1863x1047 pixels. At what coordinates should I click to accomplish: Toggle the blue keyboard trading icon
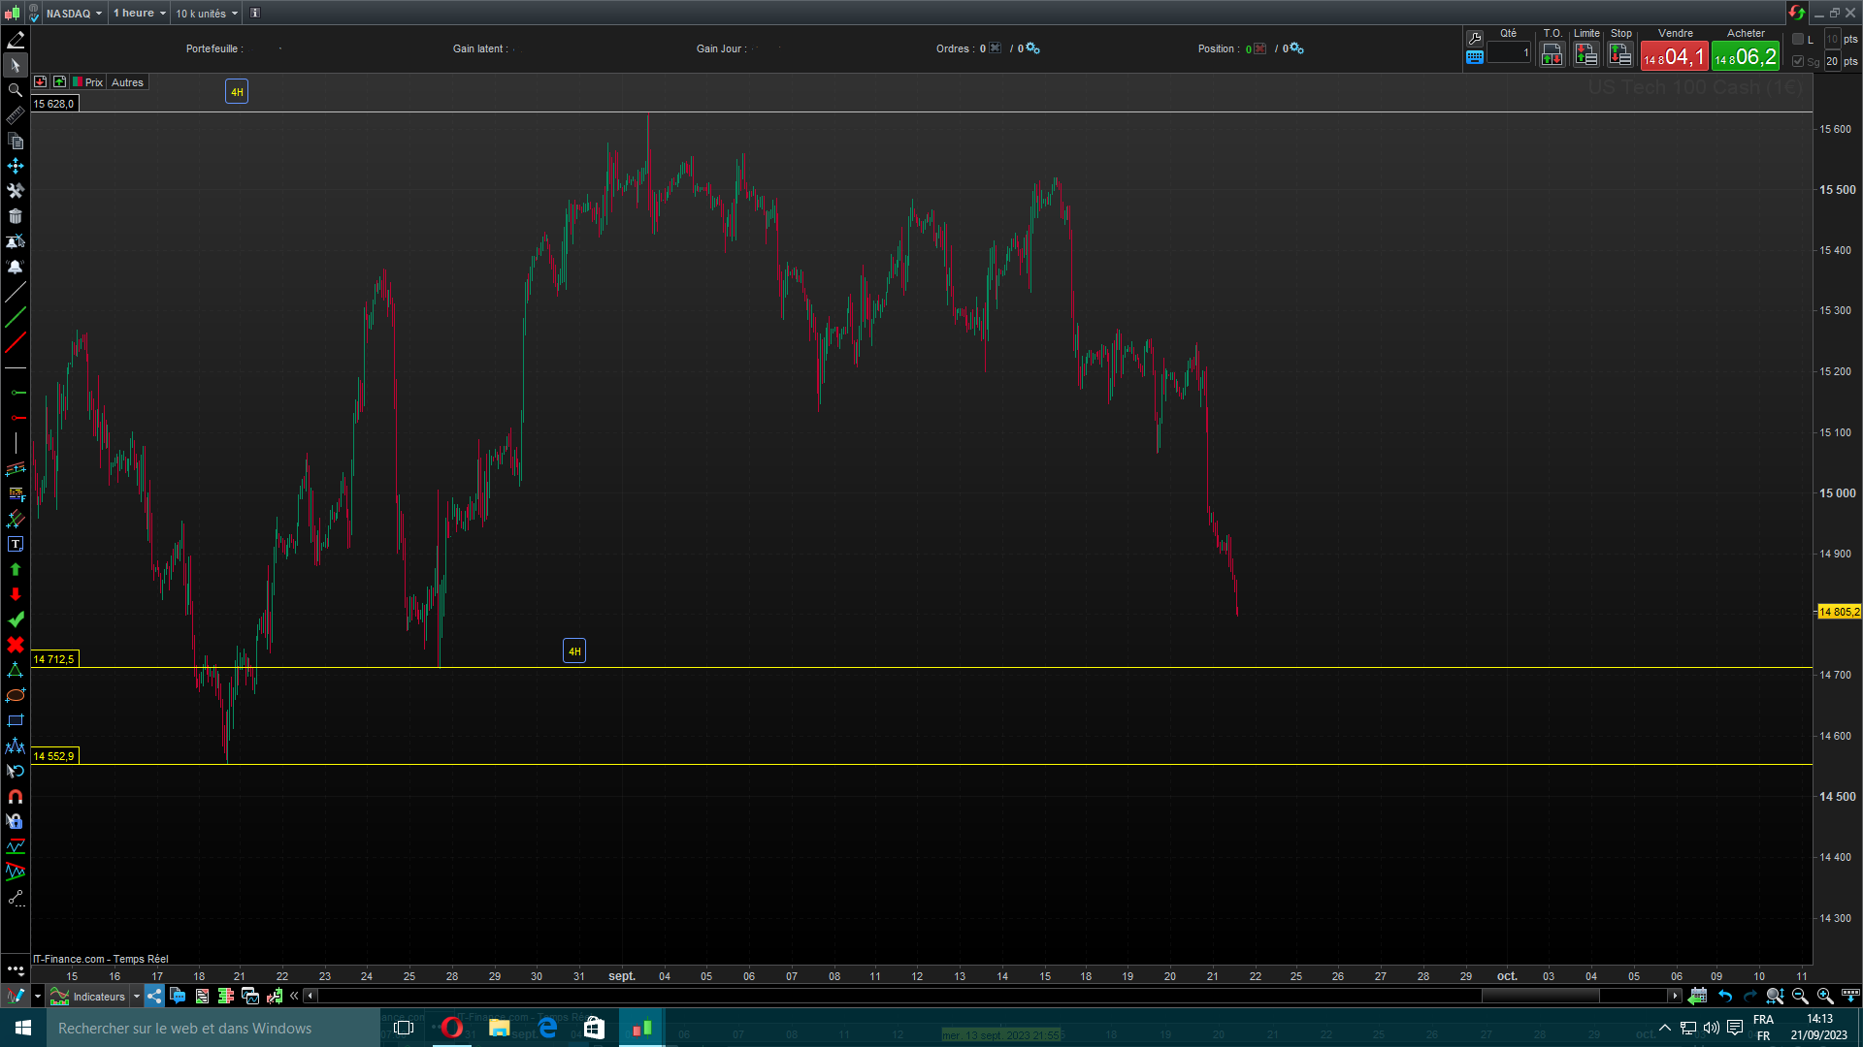coord(1475,57)
